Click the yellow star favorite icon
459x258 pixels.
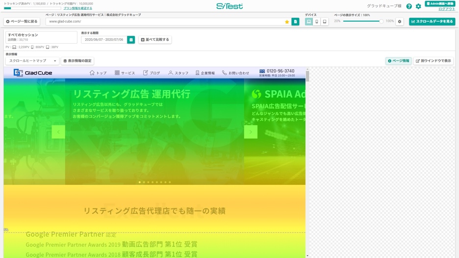(287, 22)
